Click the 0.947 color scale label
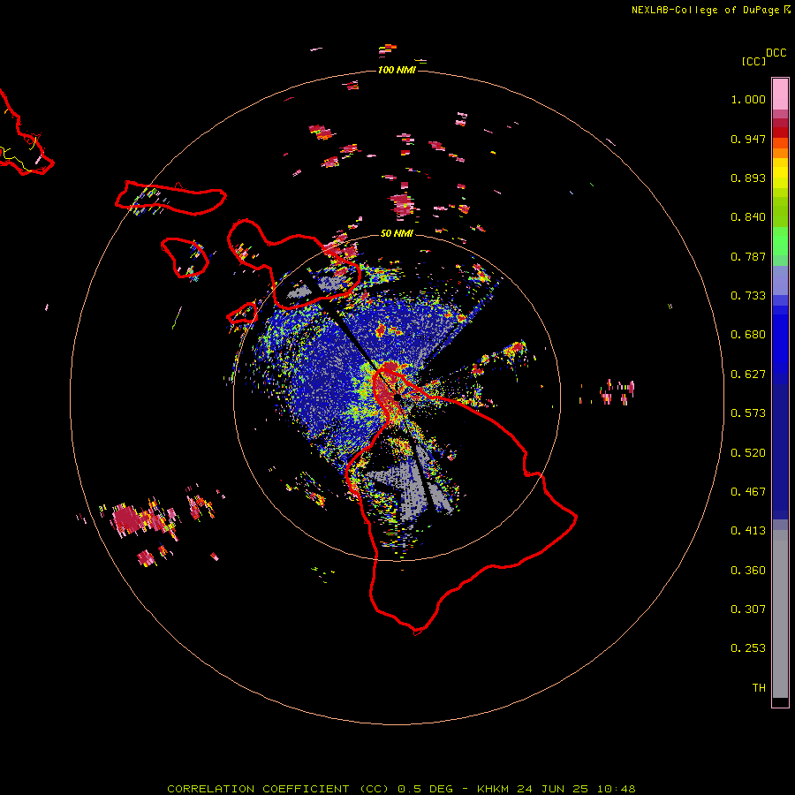This screenshot has height=795, width=795. (x=748, y=139)
